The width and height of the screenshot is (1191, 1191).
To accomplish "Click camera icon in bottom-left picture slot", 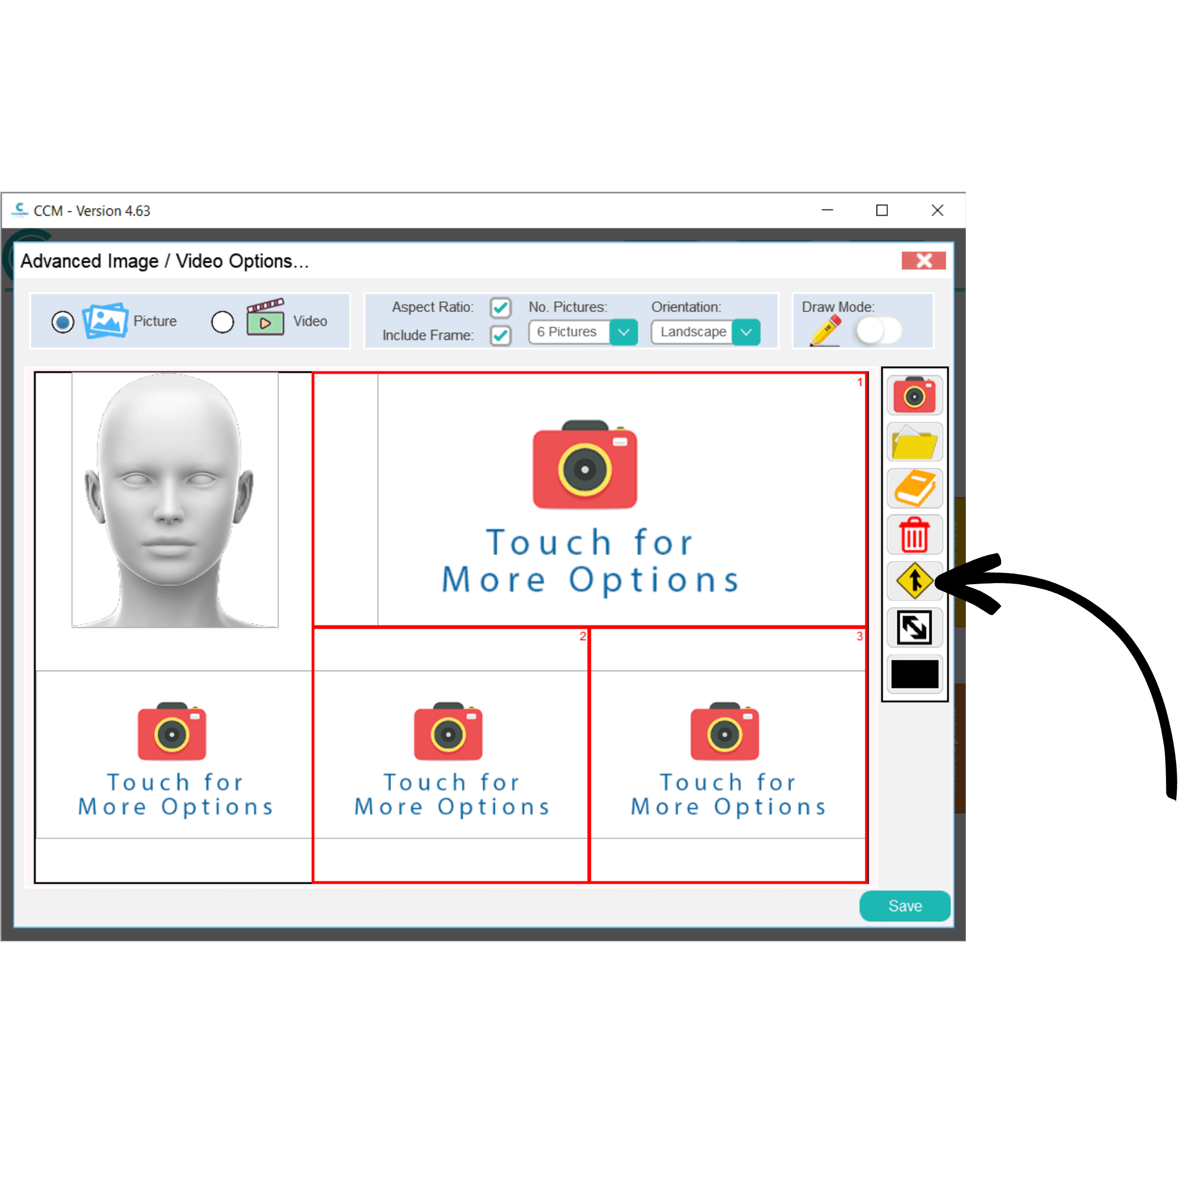I will (x=172, y=731).
